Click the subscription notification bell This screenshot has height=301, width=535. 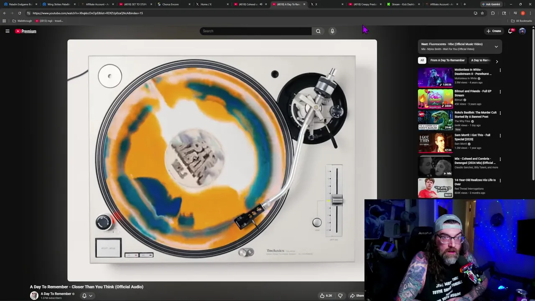coord(84,296)
